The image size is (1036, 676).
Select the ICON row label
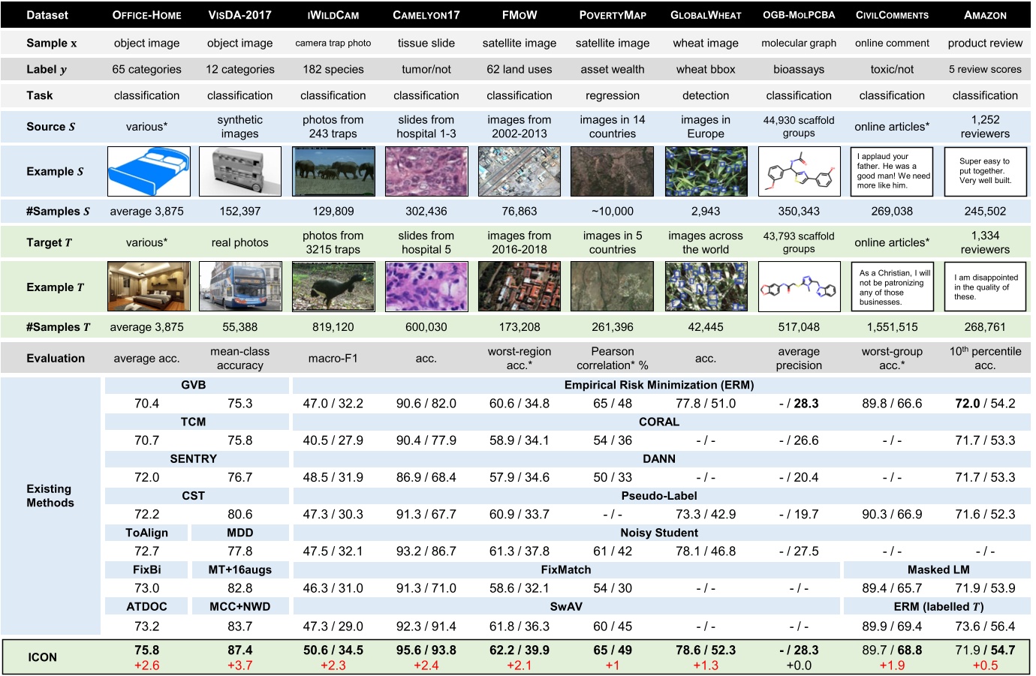tap(42, 657)
